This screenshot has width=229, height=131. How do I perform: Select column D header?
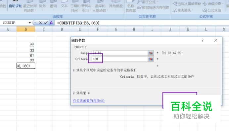click(62, 29)
